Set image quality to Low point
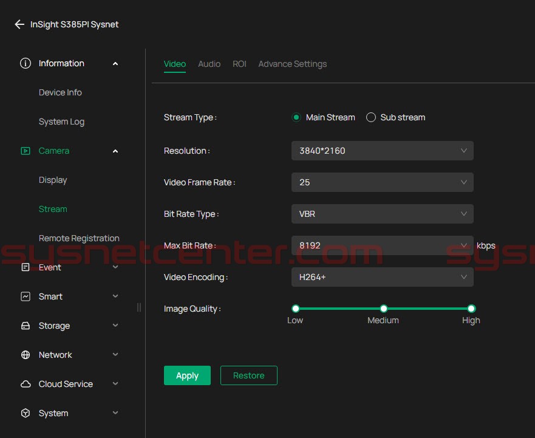This screenshot has height=438, width=535. 296,309
